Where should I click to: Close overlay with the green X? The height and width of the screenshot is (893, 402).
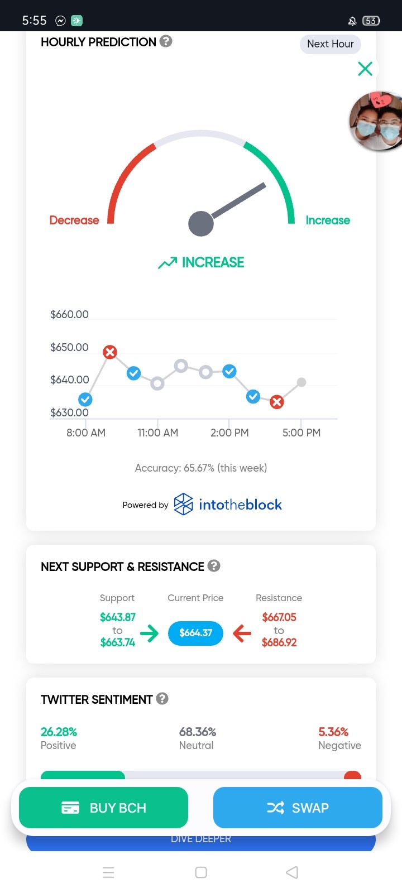365,69
